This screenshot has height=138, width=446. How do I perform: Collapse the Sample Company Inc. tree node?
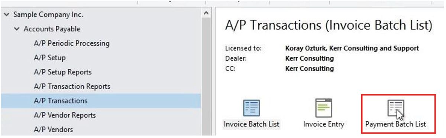point(7,15)
